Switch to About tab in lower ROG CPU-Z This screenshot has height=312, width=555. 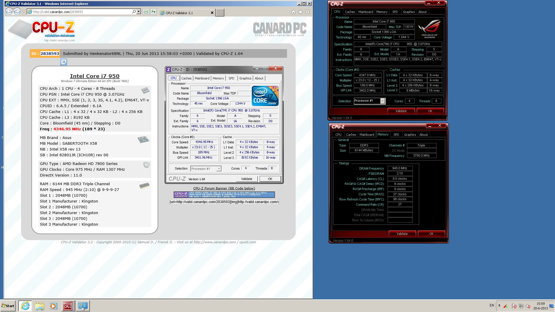[x=423, y=135]
